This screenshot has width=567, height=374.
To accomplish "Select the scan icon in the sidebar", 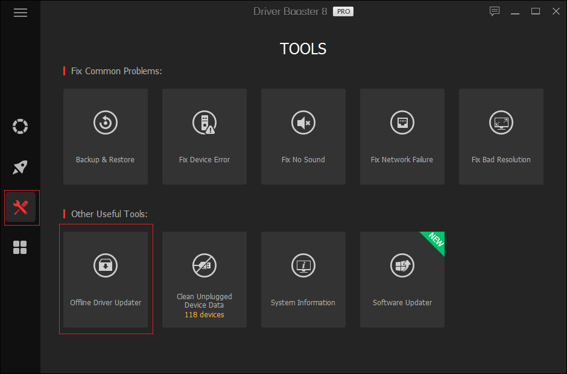I will (20, 127).
